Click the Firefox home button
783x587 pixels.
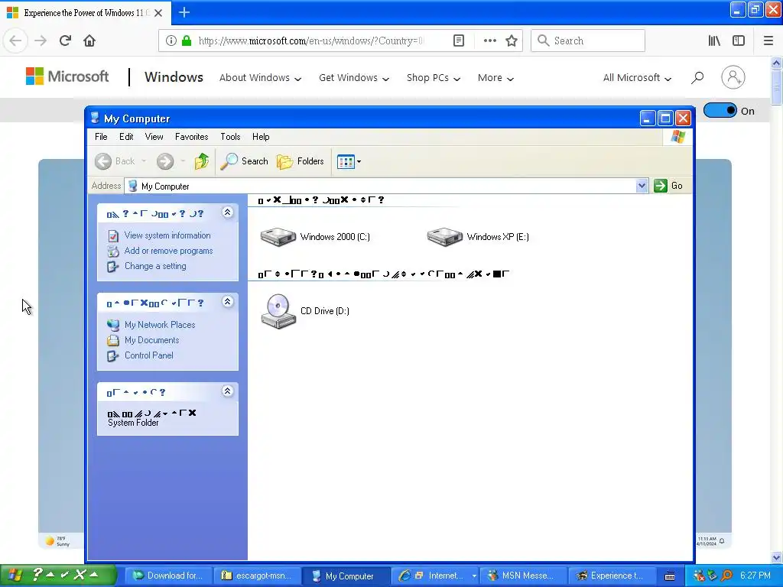coord(89,41)
